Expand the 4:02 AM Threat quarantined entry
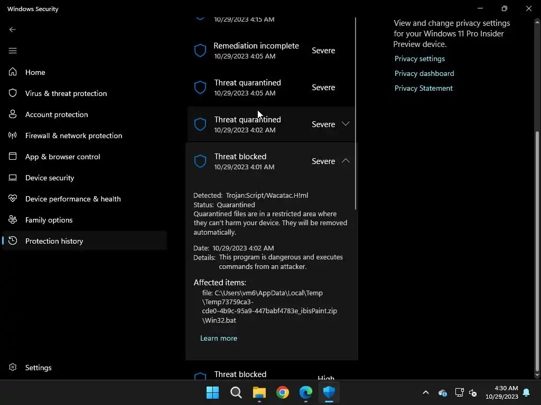The image size is (541, 405). (x=346, y=123)
